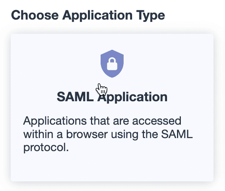Click the shield security icon above title
The image size is (225, 191).
(112, 64)
